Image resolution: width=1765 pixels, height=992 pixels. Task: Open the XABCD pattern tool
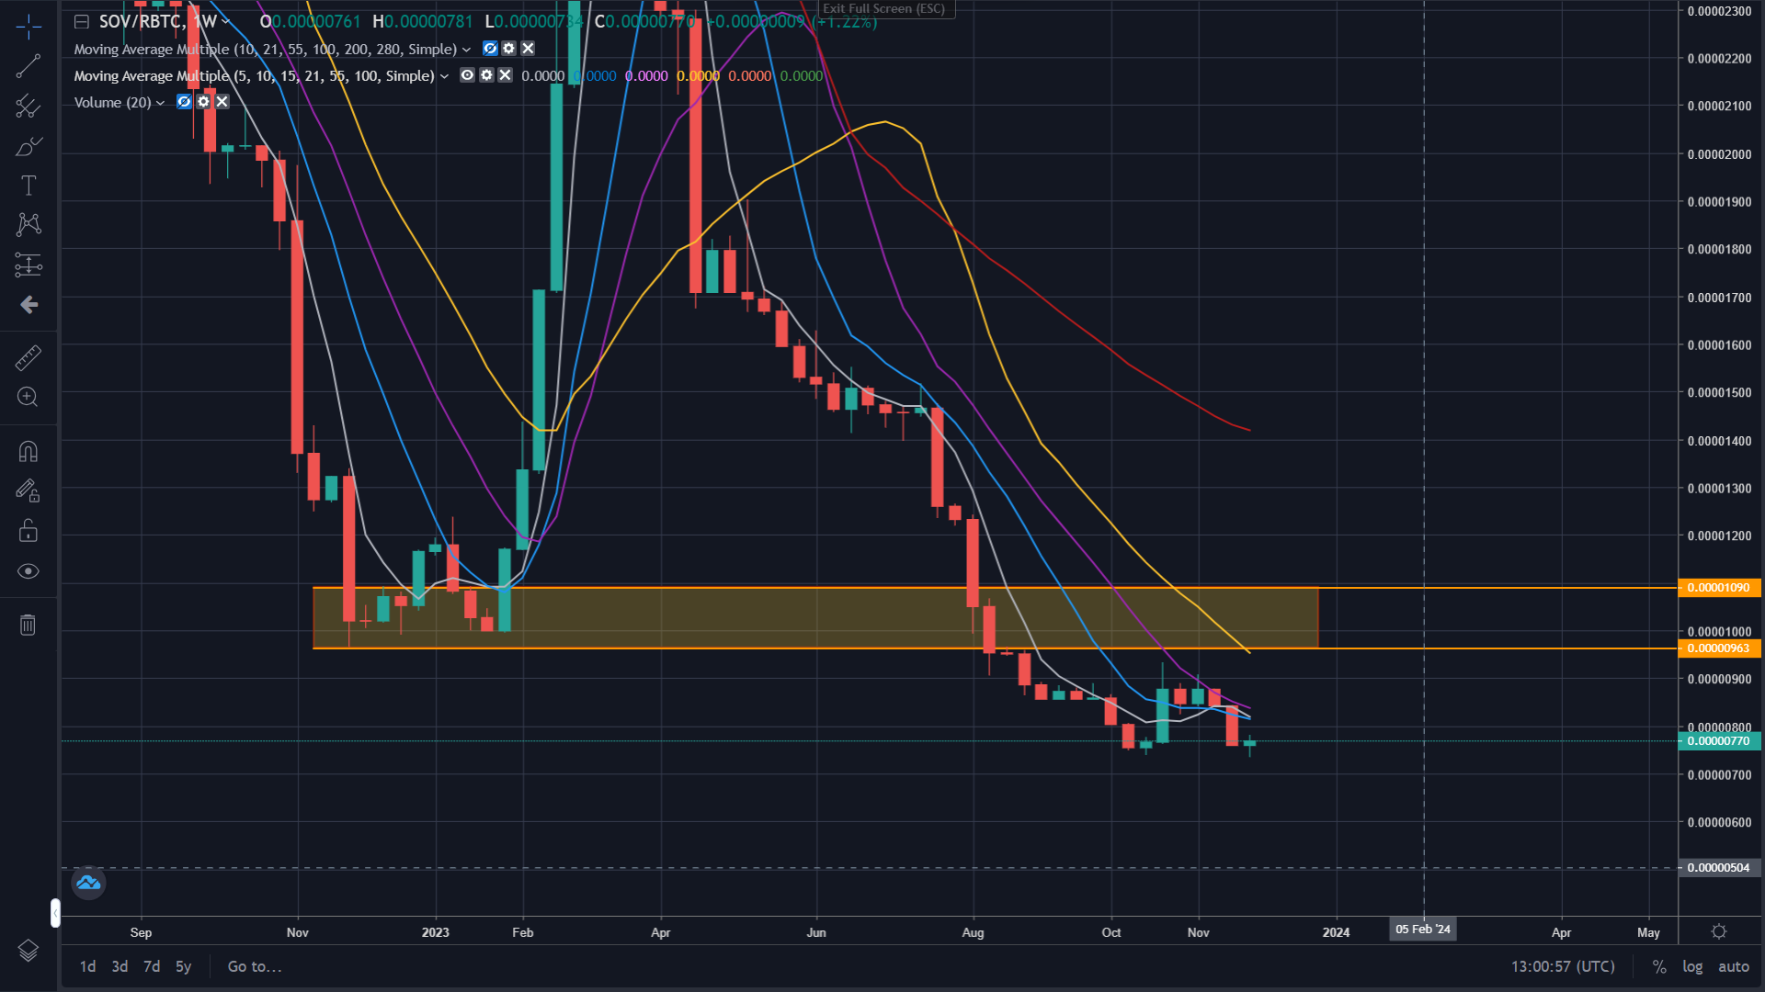(x=28, y=225)
